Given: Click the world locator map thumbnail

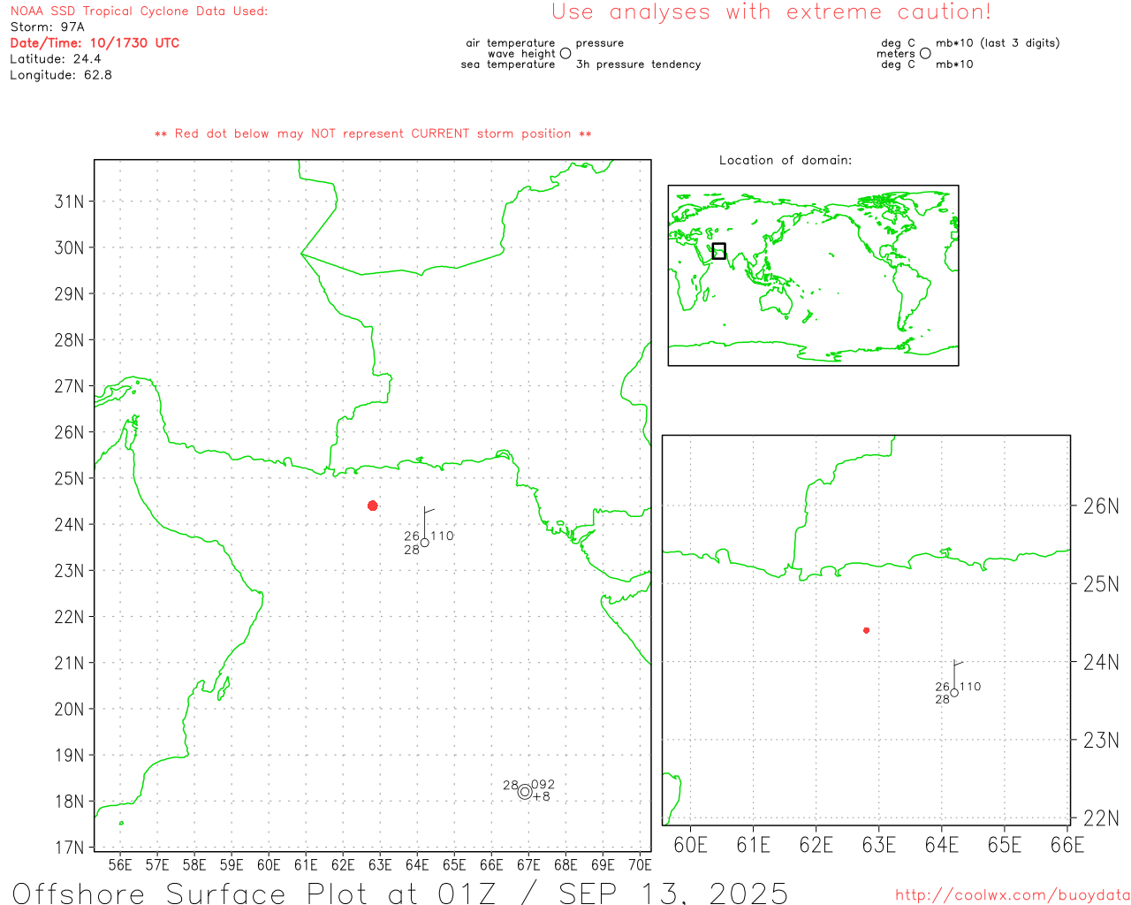Looking at the screenshot, I should coord(813,276).
